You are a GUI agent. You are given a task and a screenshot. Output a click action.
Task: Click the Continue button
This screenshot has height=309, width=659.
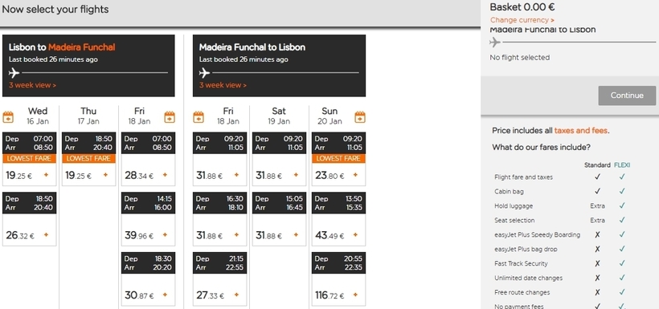[x=627, y=96]
